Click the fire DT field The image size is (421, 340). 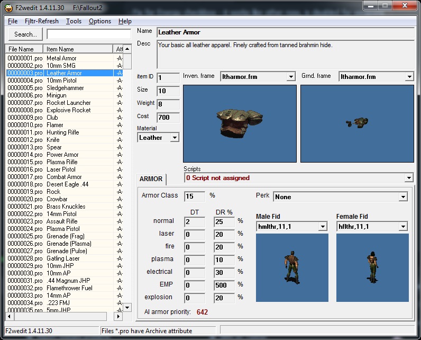[x=195, y=247]
